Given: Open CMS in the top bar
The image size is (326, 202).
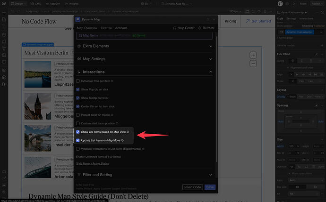Looking at the screenshot, I should (x=36, y=4).
